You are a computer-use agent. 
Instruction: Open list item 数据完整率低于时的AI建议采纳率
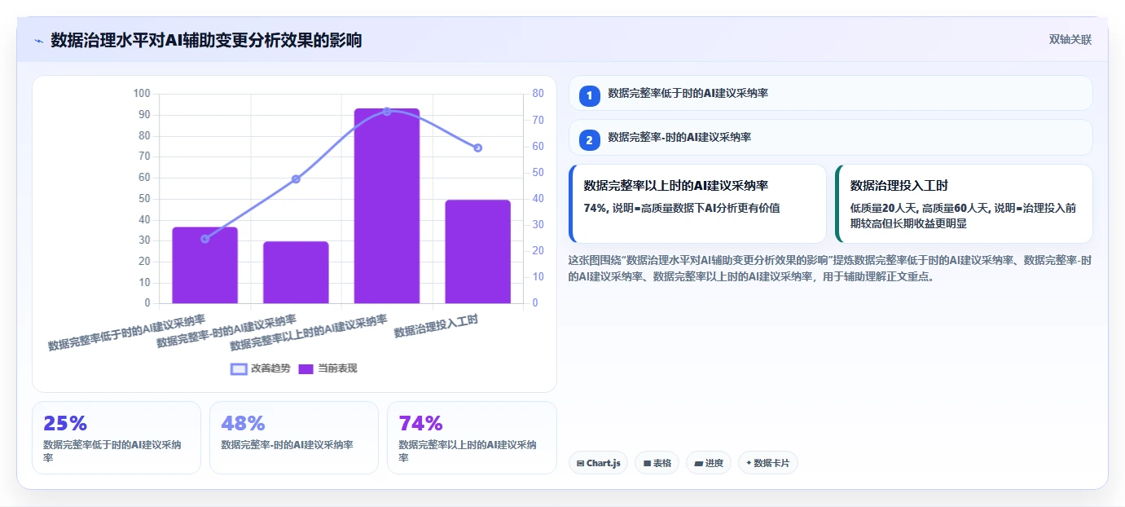click(830, 93)
